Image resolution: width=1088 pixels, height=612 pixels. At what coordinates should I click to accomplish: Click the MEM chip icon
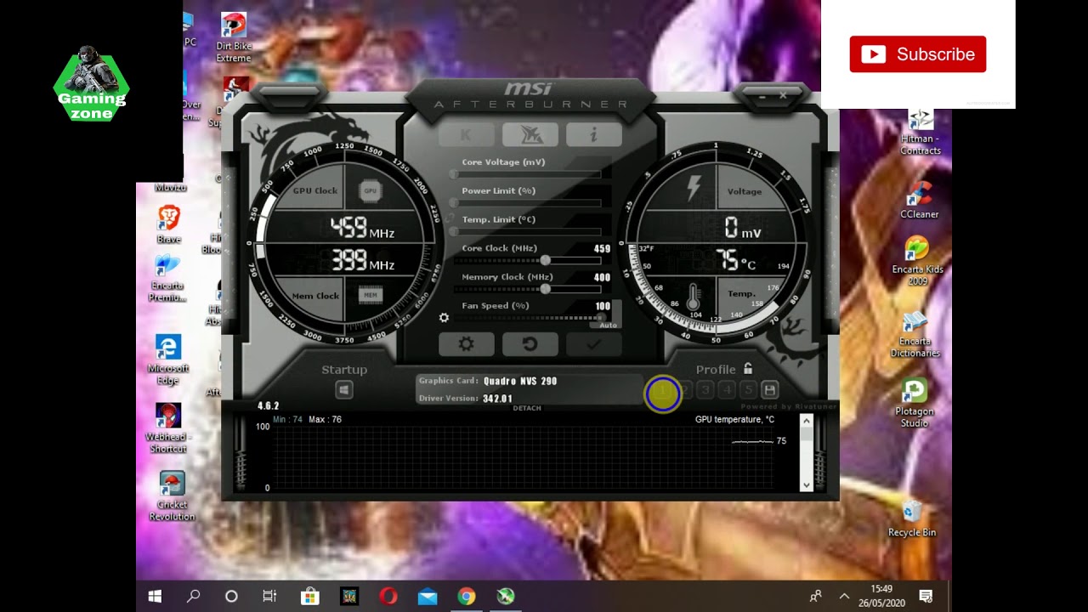coord(370,295)
